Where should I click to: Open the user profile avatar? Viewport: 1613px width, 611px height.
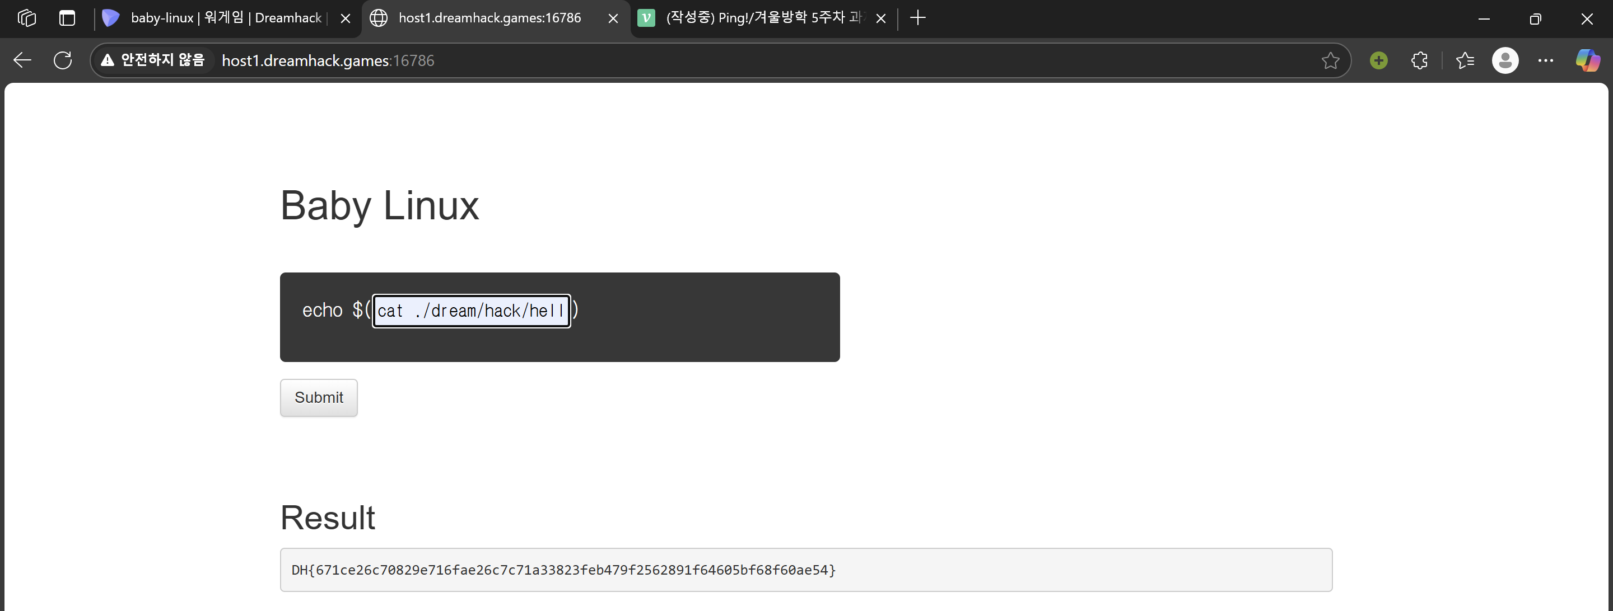[1505, 60]
